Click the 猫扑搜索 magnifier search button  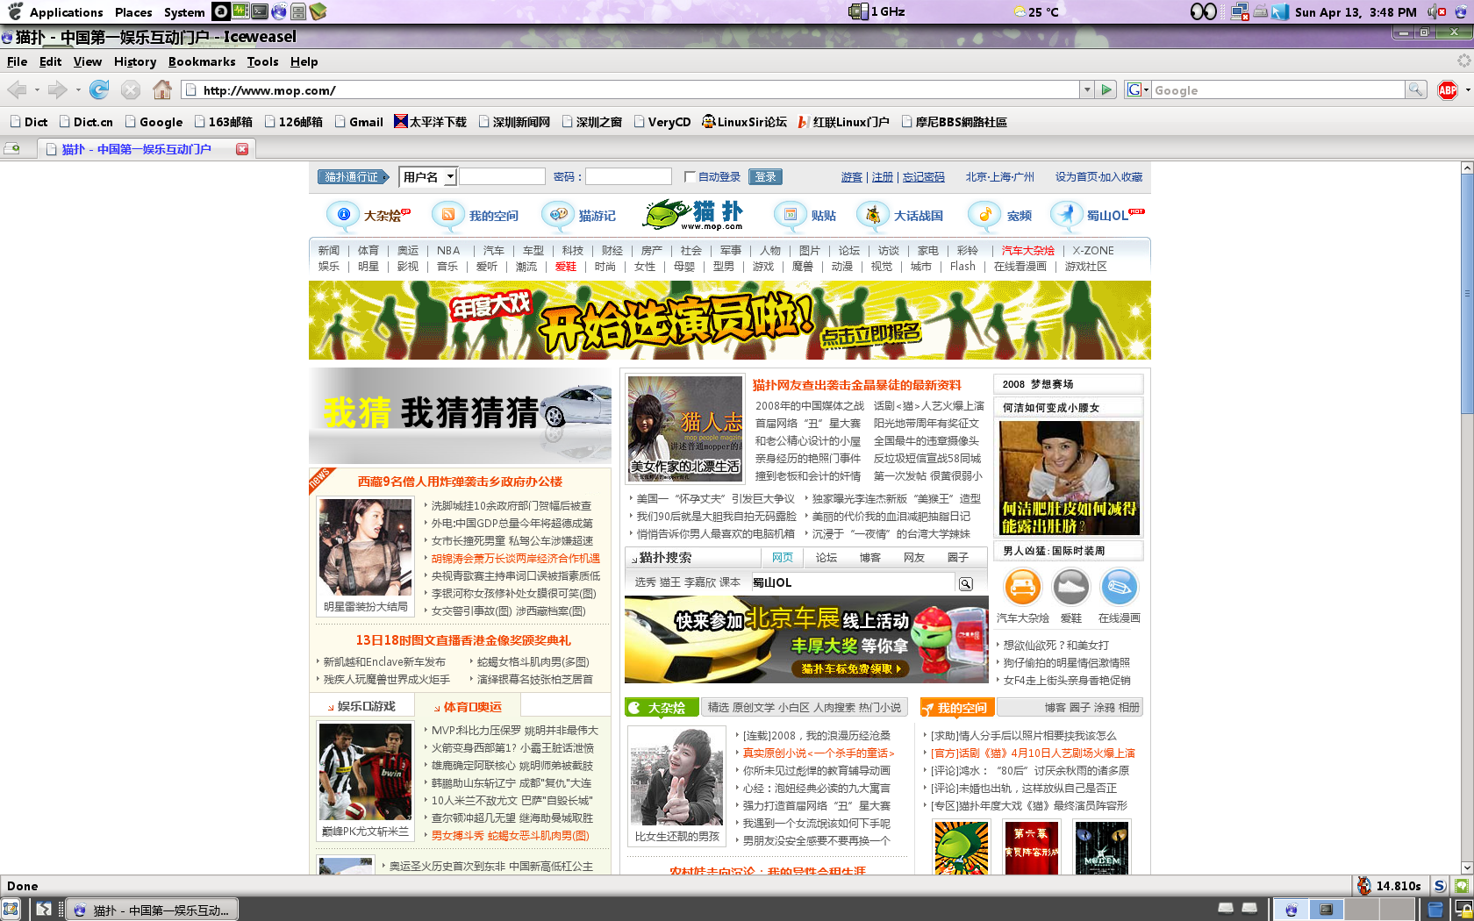pos(965,583)
